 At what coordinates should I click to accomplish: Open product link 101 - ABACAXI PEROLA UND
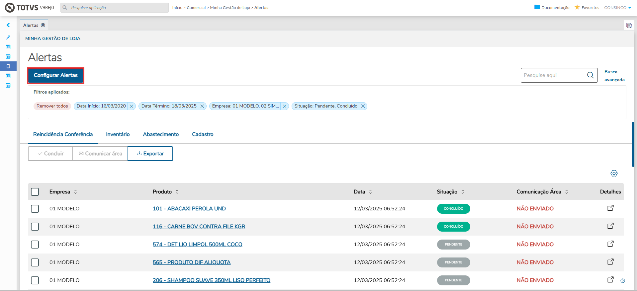[x=189, y=209]
